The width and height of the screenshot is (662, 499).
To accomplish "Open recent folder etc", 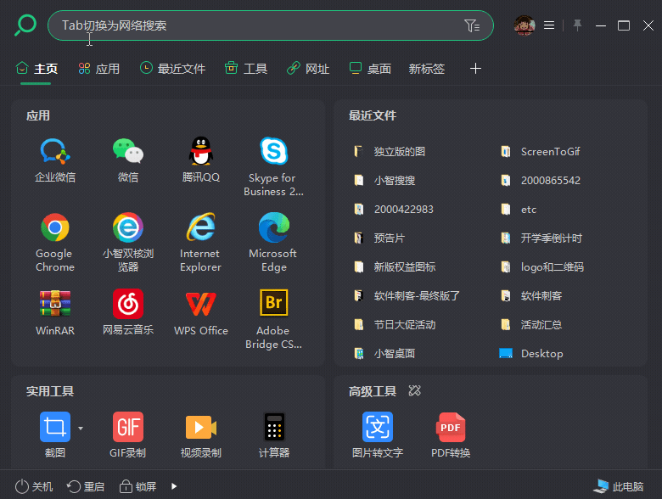I will 518,209.
